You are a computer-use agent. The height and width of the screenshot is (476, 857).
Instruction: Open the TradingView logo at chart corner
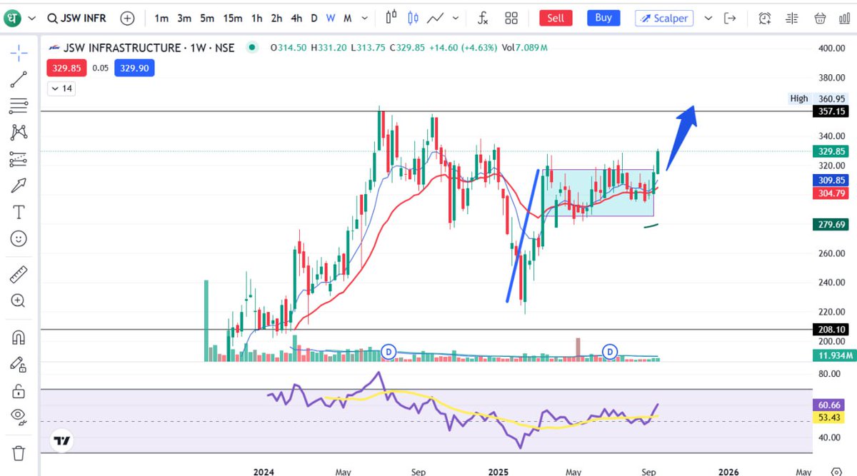point(63,441)
